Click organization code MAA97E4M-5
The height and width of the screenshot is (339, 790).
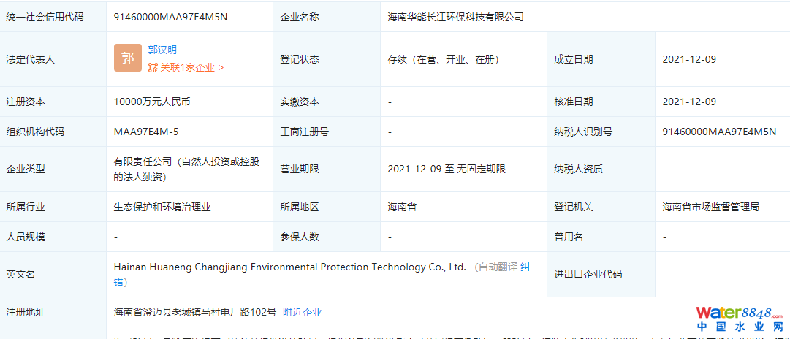(146, 132)
